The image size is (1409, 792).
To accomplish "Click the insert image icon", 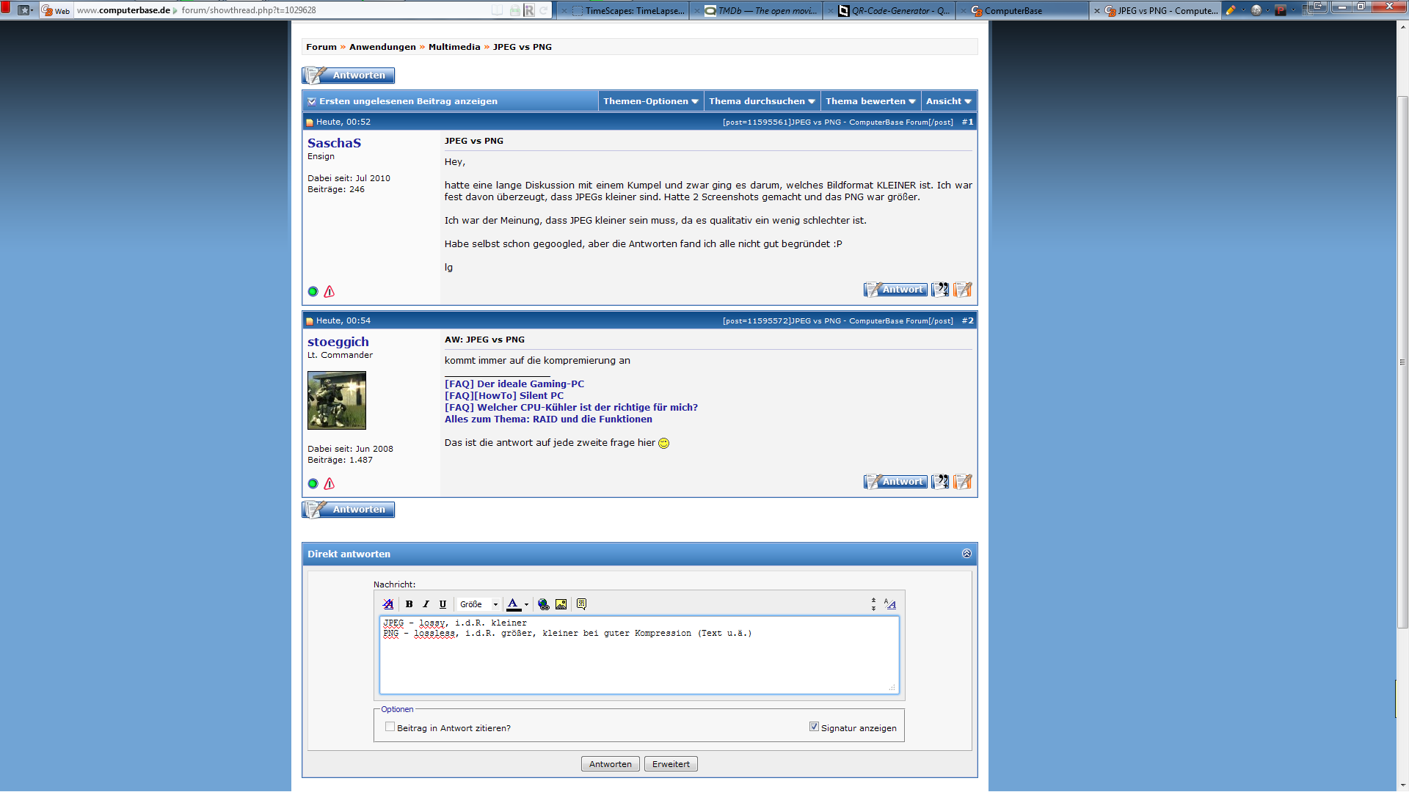I will point(561,604).
